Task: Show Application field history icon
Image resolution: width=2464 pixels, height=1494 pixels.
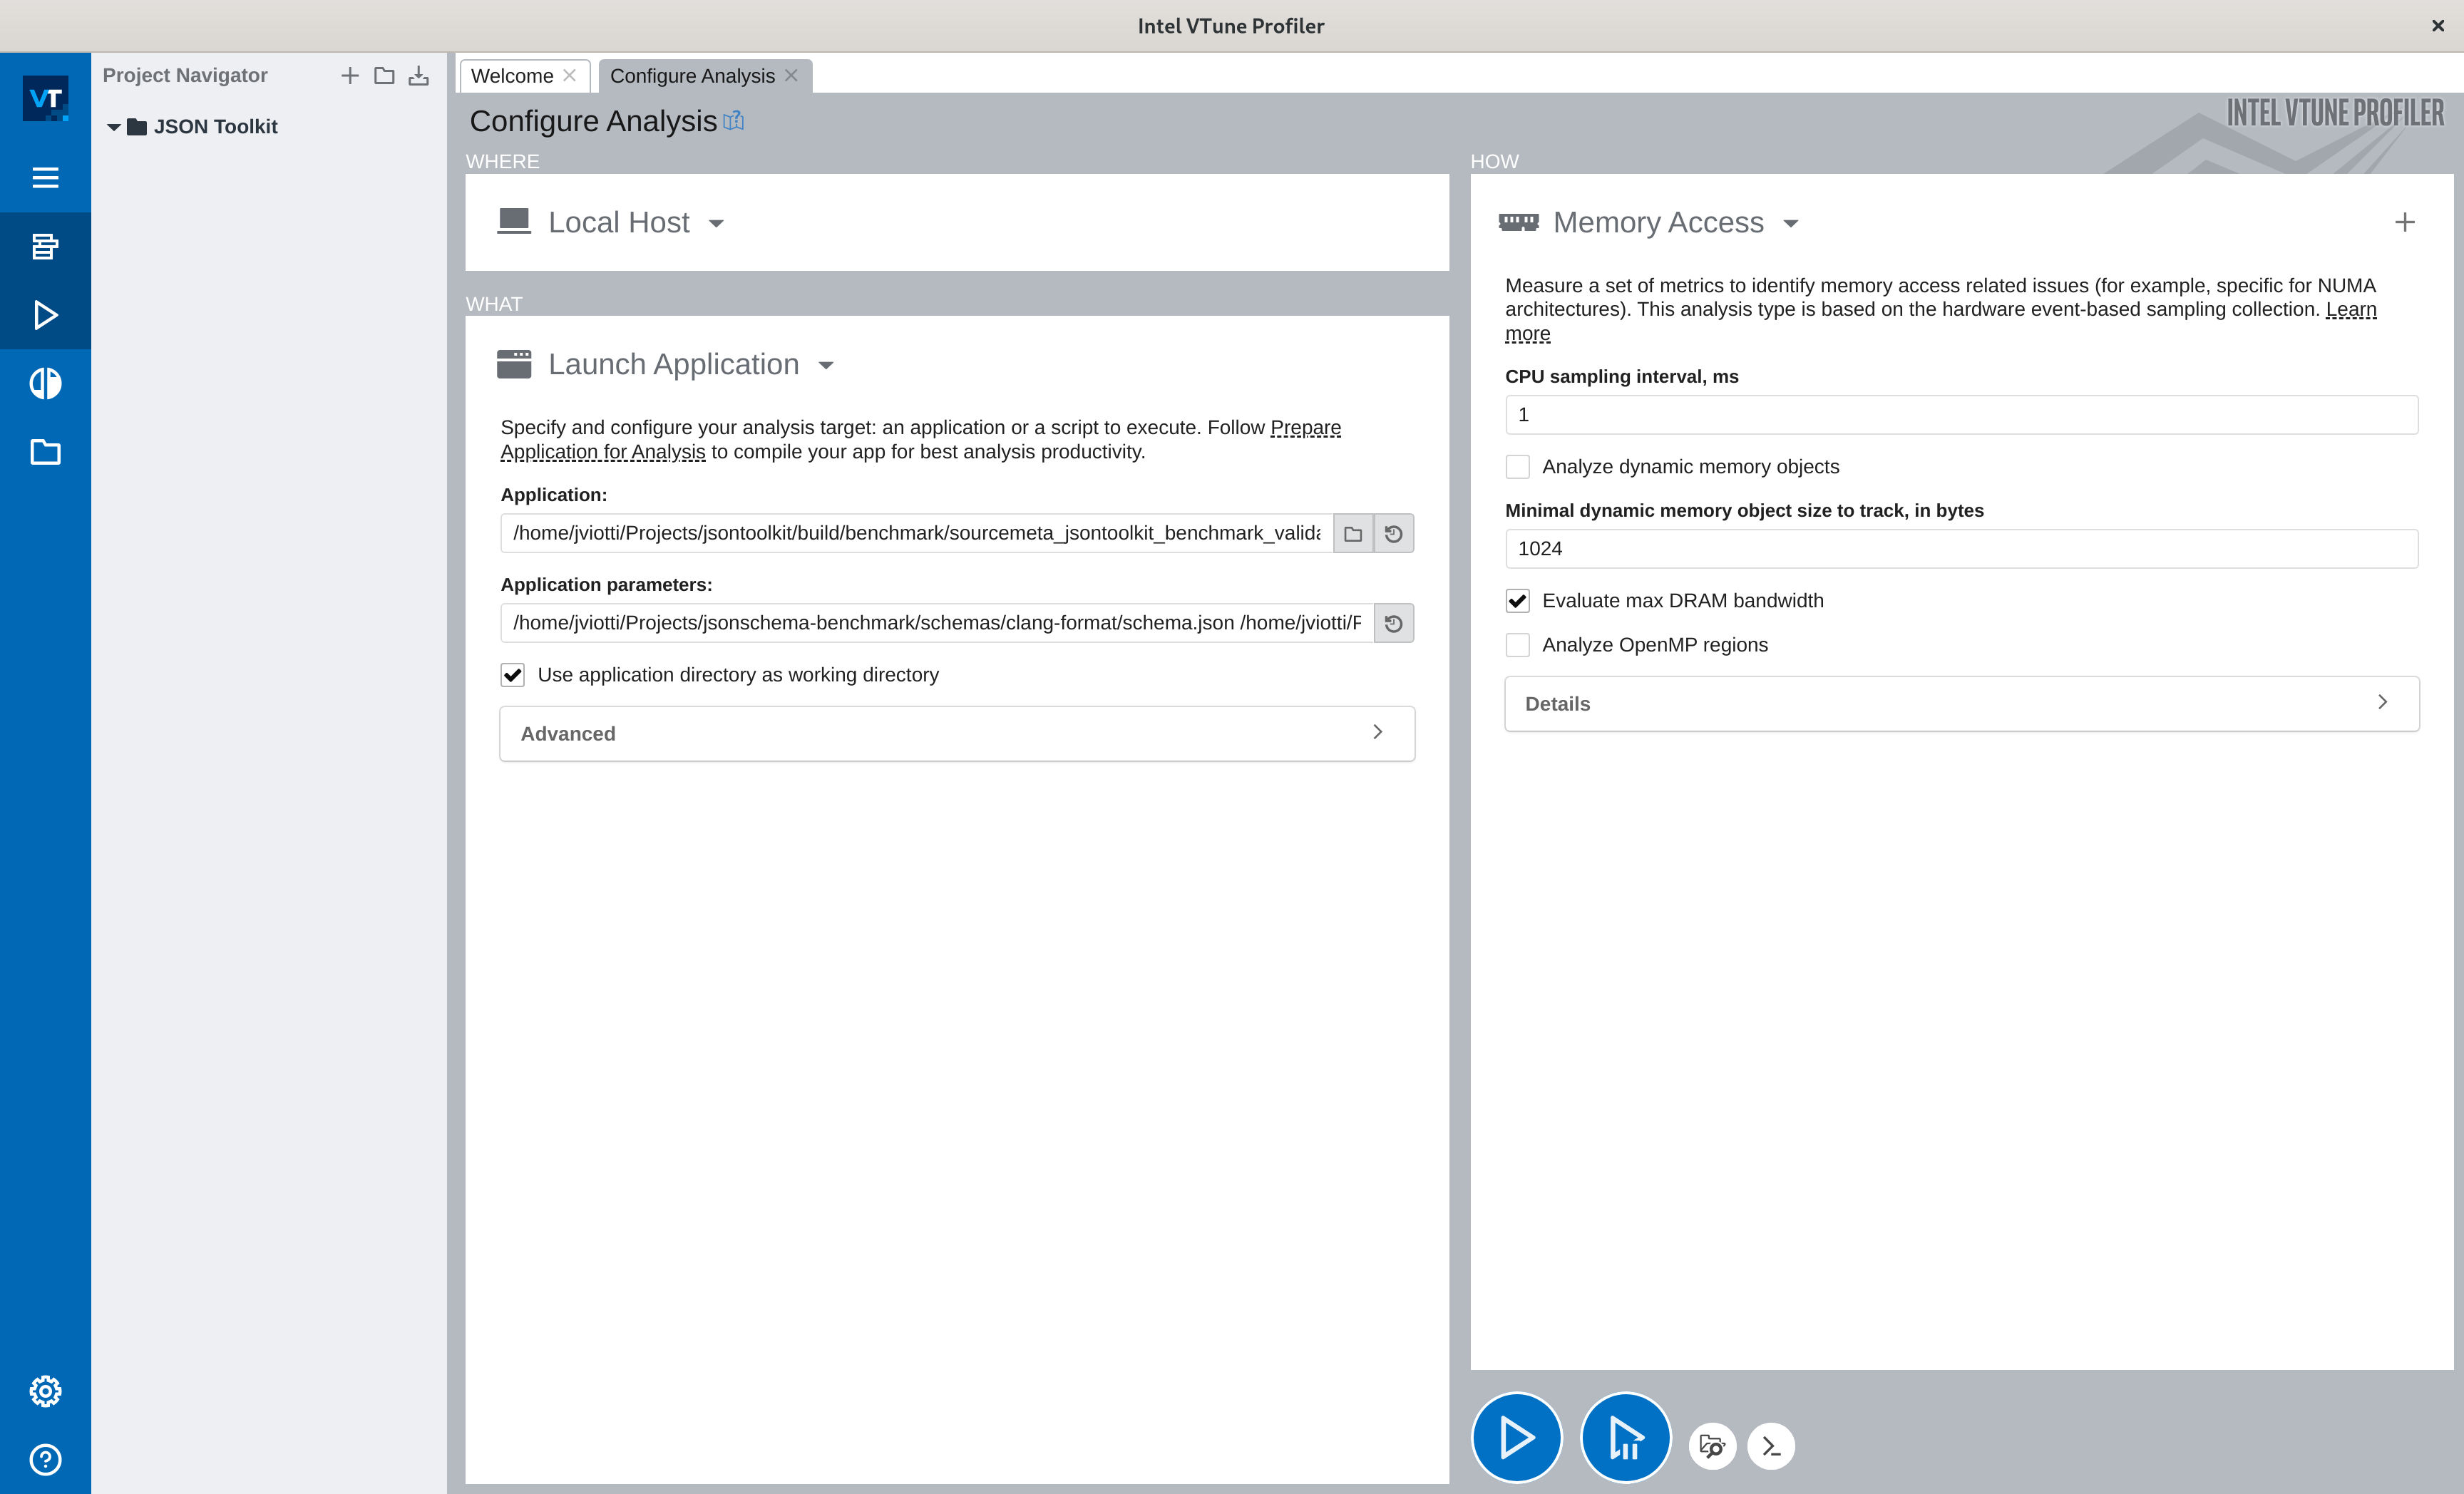Action: click(x=1394, y=533)
